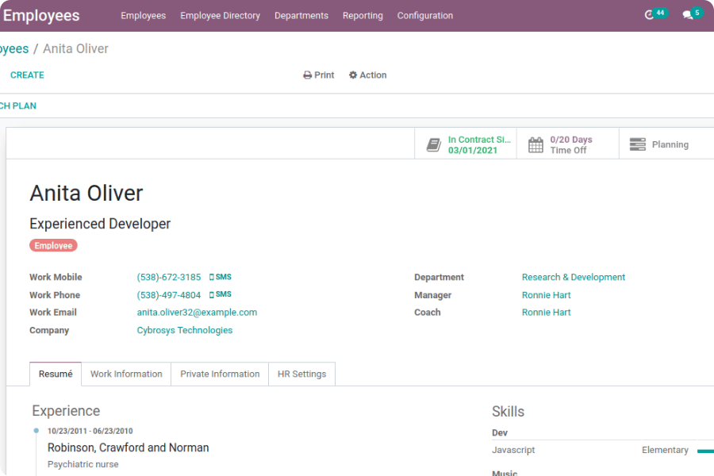The height and width of the screenshot is (476, 714).
Task: Open the Research & Development department link
Action: point(573,277)
